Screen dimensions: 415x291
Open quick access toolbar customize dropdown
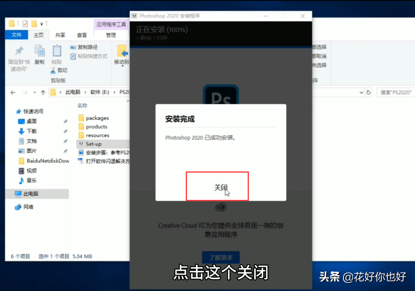coord(42,24)
